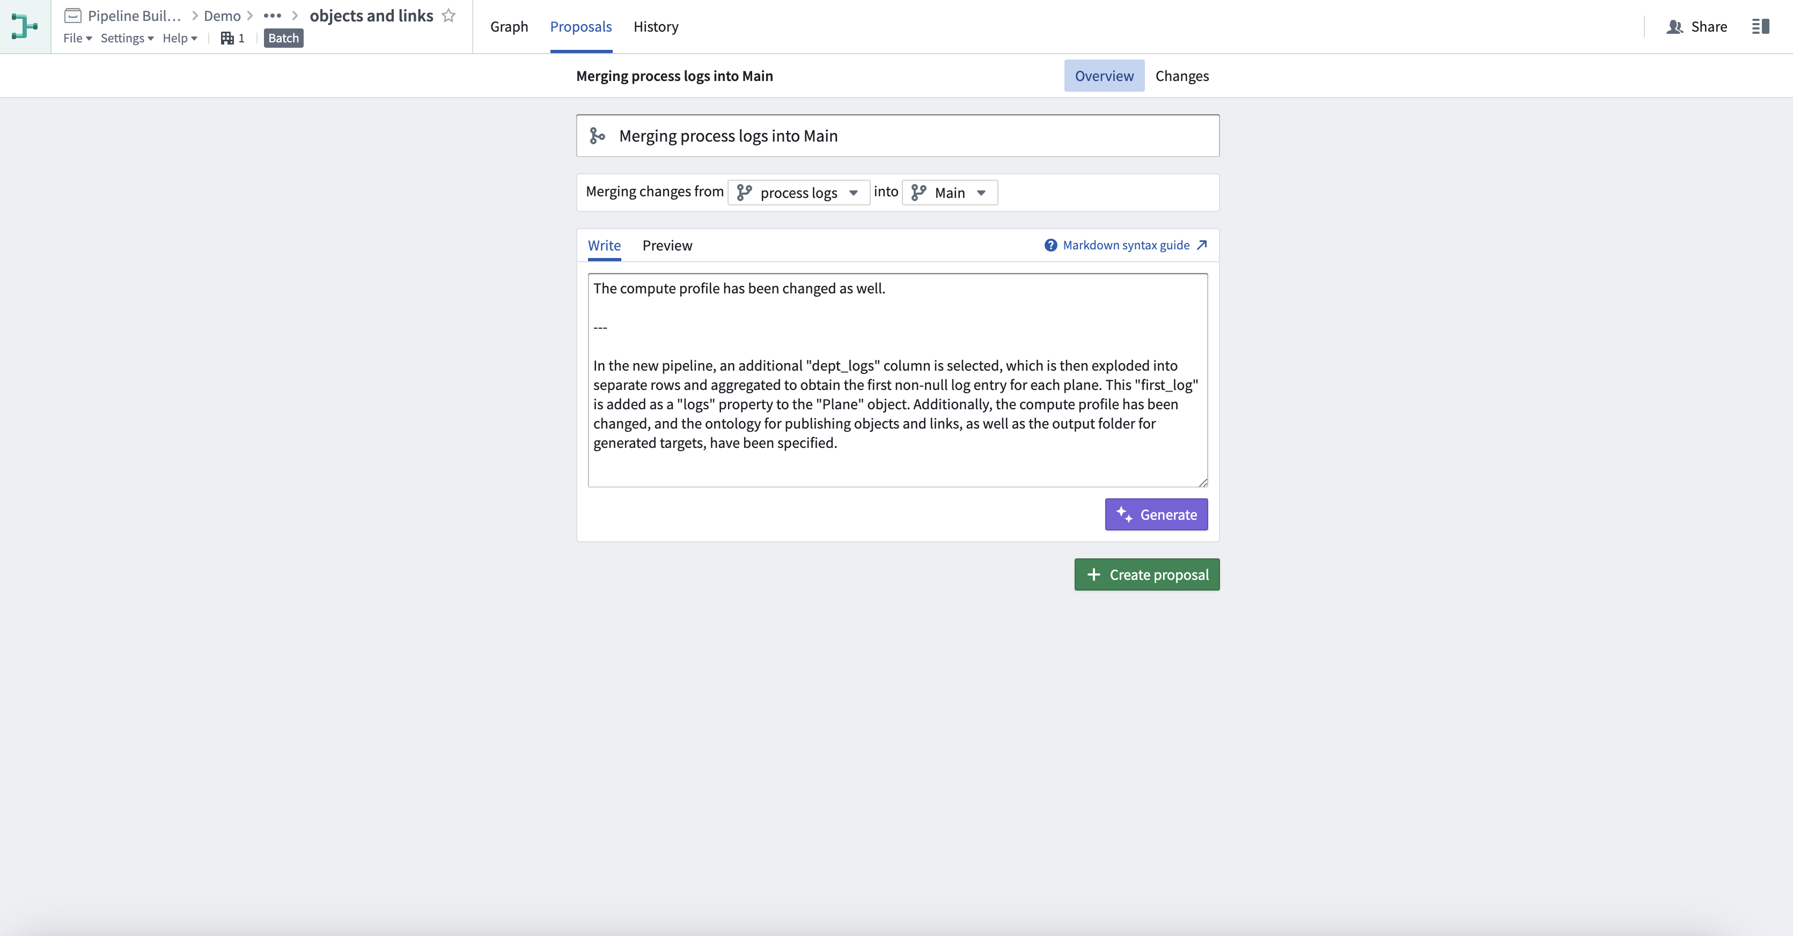Click the Markdown guide help question icon
1793x936 pixels.
[1051, 245]
